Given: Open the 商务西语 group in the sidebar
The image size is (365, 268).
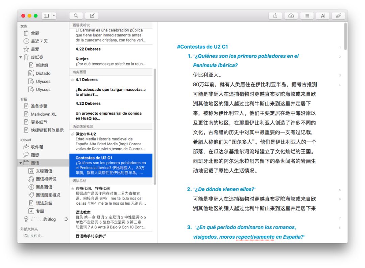Looking at the screenshot, I should tap(44, 187).
